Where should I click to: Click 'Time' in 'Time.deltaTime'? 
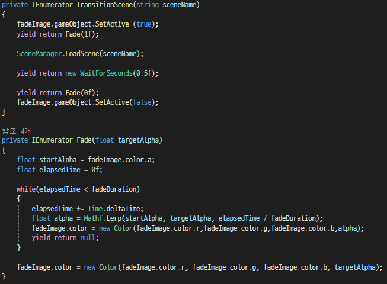95,209
